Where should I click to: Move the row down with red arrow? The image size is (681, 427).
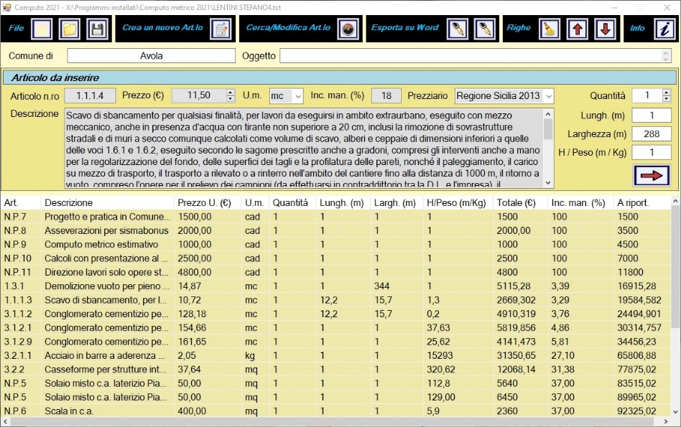pos(605,29)
